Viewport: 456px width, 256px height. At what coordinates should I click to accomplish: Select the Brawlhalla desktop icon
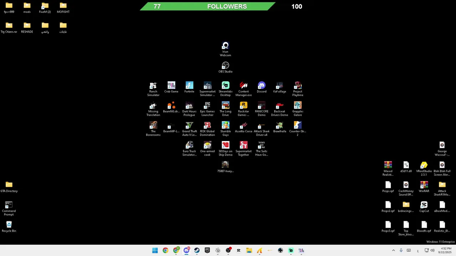click(280, 127)
